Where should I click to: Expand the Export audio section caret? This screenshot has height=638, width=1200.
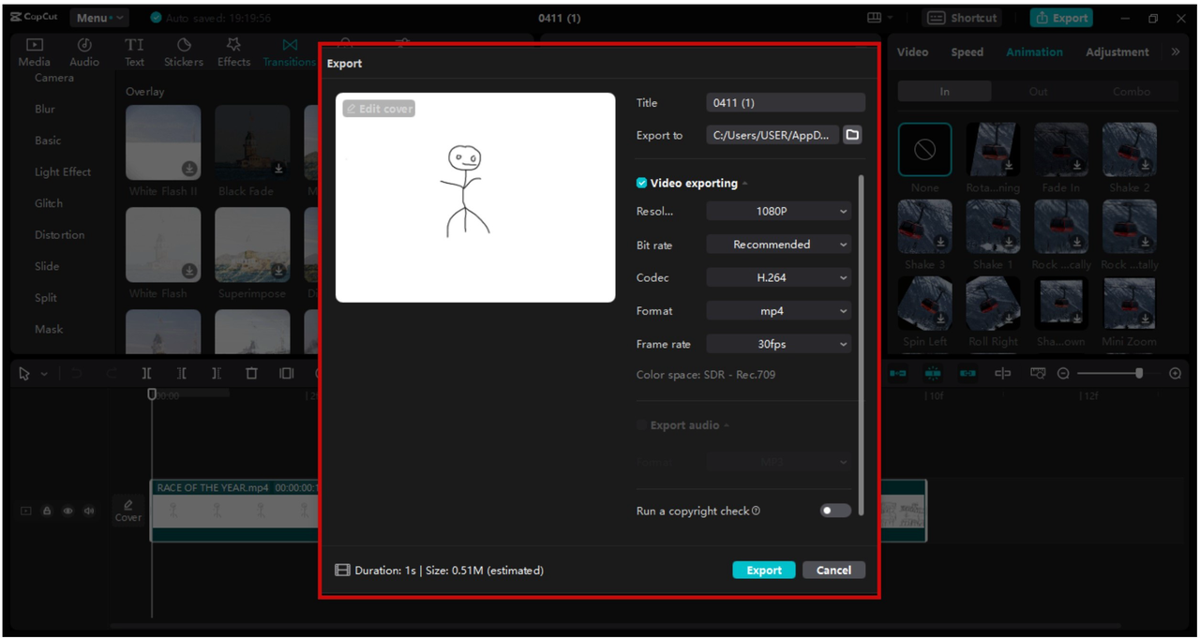(x=727, y=425)
